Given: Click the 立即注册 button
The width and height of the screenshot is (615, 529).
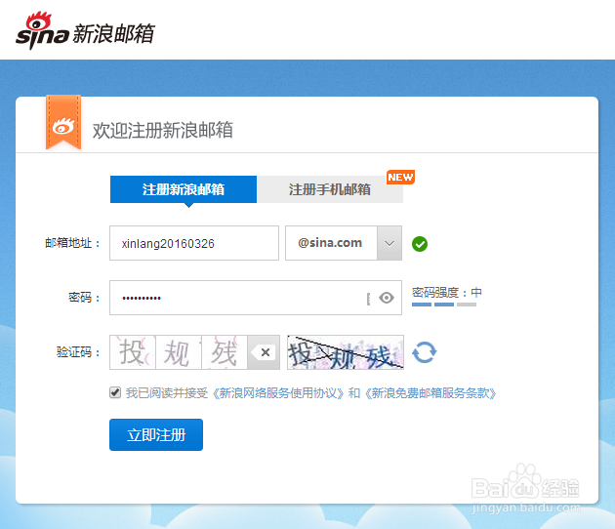Looking at the screenshot, I should 156,435.
